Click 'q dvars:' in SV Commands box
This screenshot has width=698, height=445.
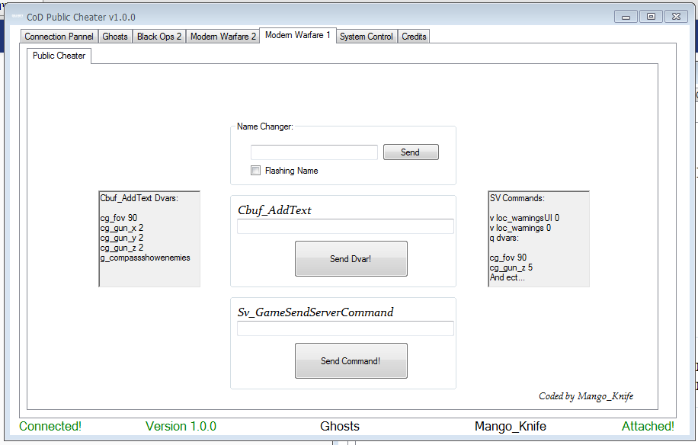point(504,238)
